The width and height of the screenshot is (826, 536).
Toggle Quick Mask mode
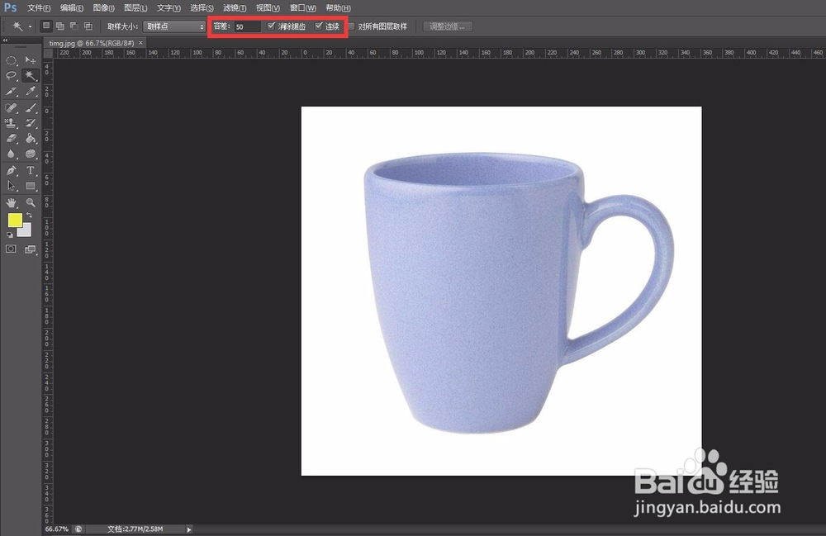click(11, 249)
